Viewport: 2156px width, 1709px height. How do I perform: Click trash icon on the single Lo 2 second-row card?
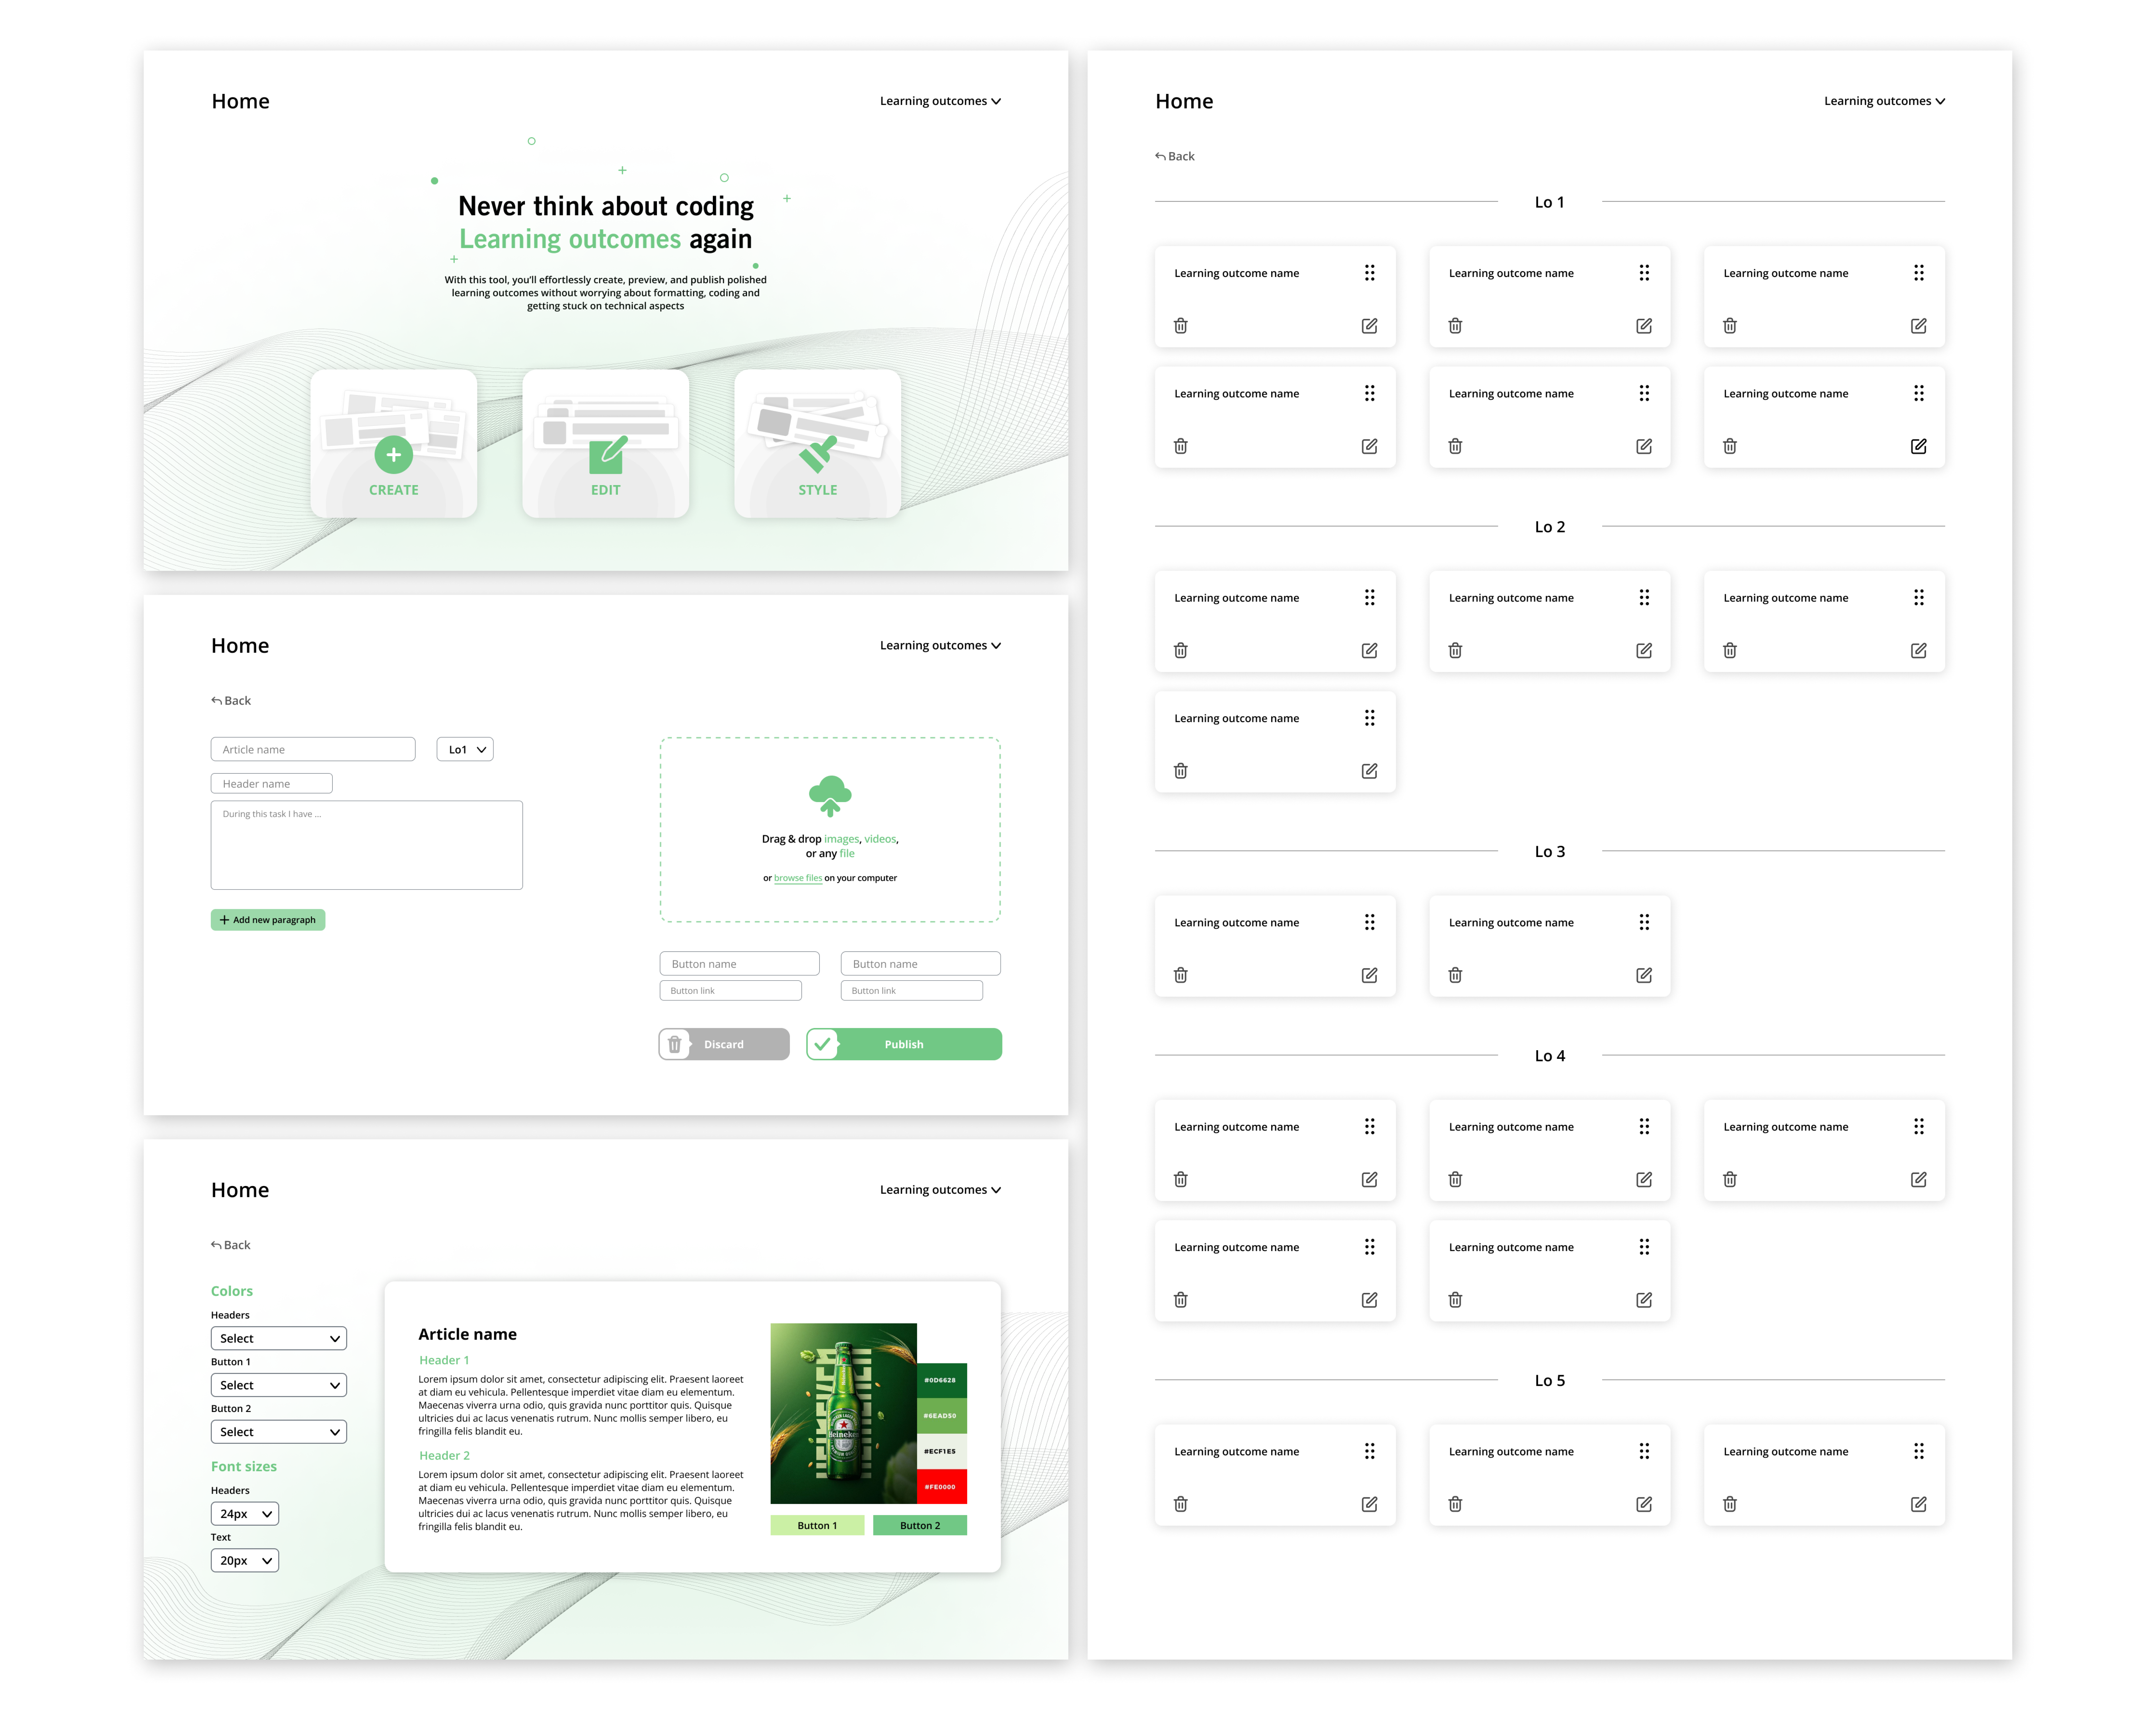point(1181,771)
